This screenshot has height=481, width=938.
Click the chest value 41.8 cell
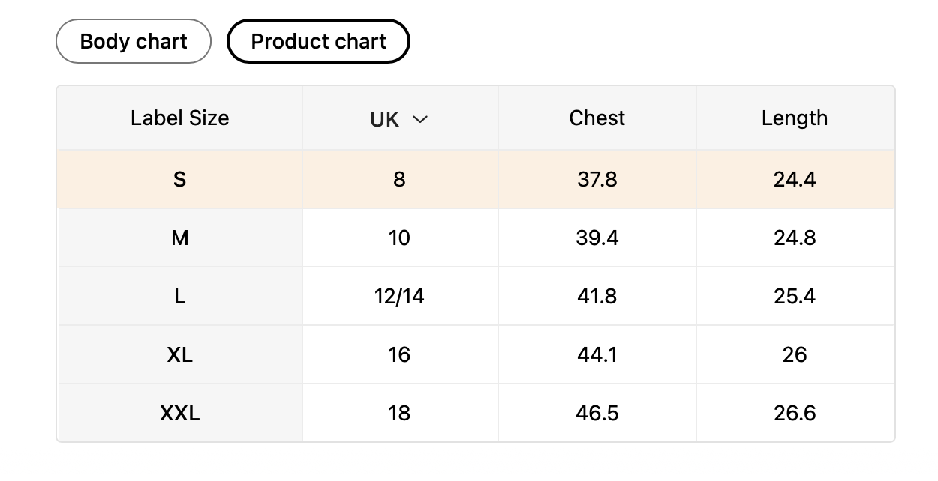click(x=597, y=296)
